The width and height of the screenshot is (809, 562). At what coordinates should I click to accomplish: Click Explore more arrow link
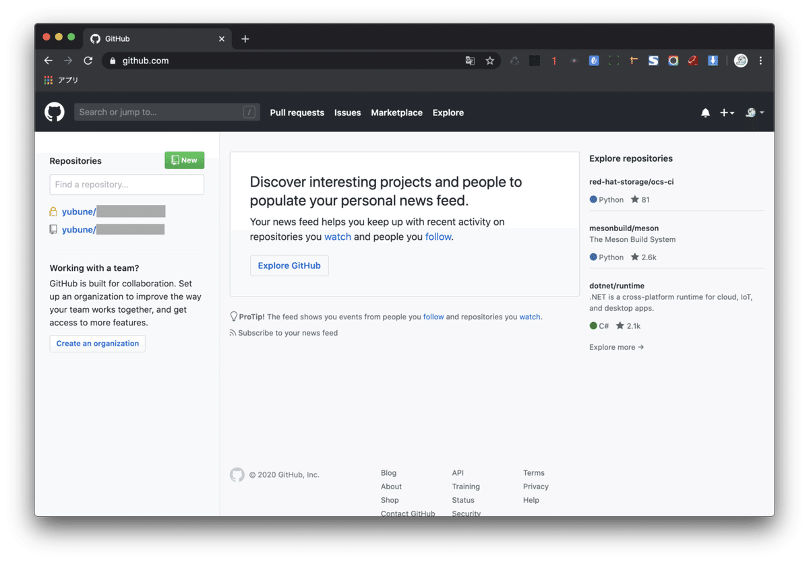point(617,347)
